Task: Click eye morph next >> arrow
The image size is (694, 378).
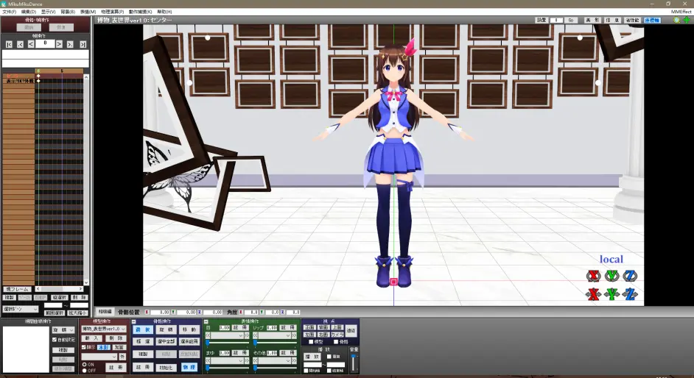Action: (247, 335)
